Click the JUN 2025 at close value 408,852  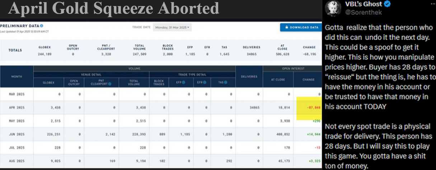[x=283, y=134]
